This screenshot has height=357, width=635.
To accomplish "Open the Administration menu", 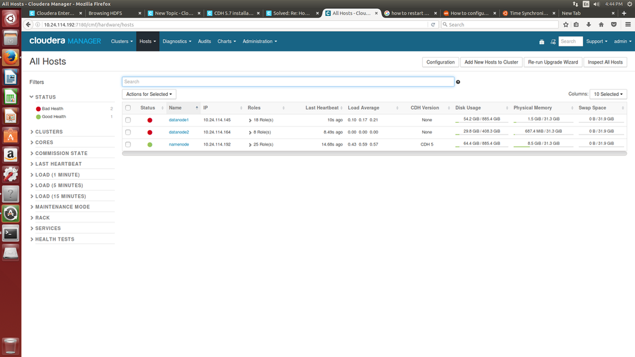I will pos(259,41).
